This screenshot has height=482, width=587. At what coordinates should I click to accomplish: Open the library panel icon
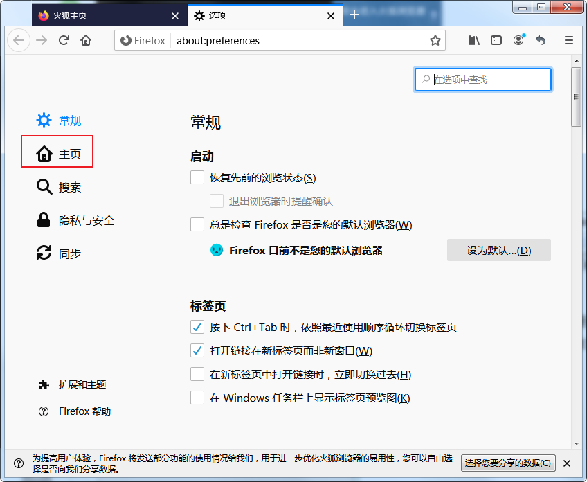[473, 40]
